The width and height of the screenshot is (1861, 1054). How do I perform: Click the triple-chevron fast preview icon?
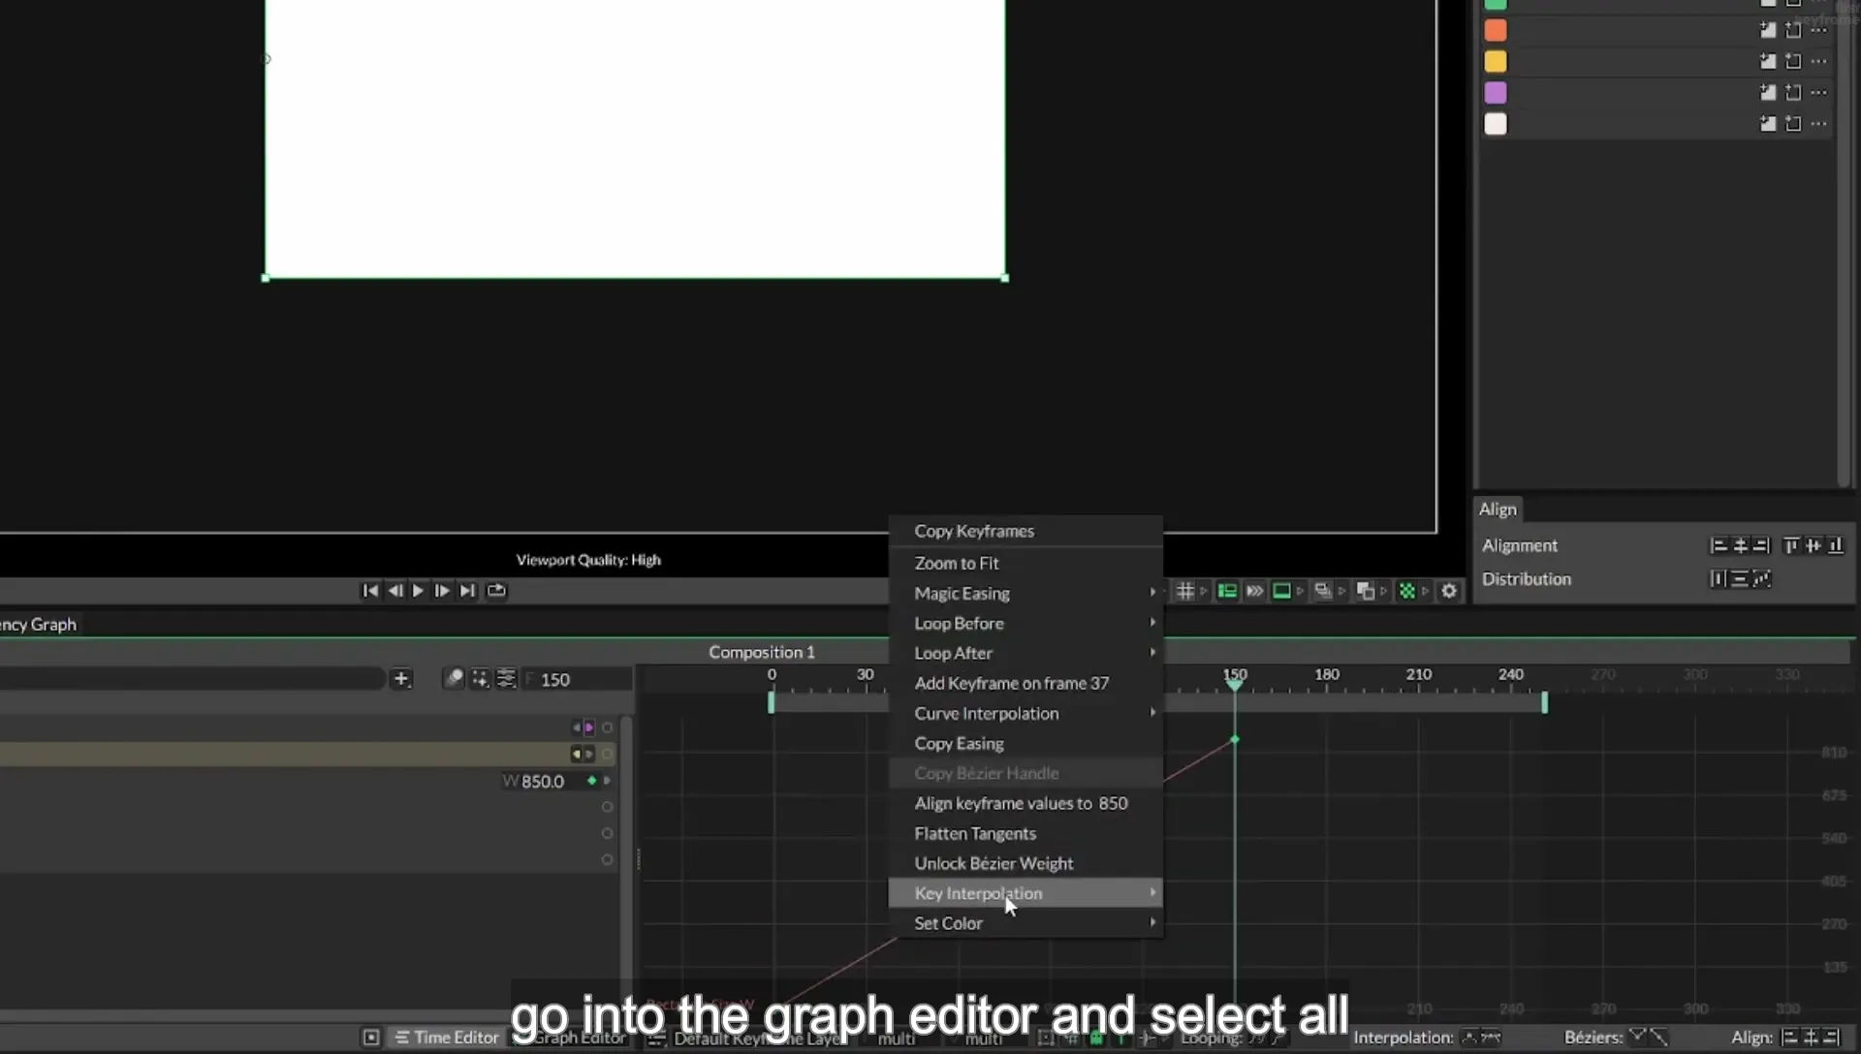pos(1254,591)
